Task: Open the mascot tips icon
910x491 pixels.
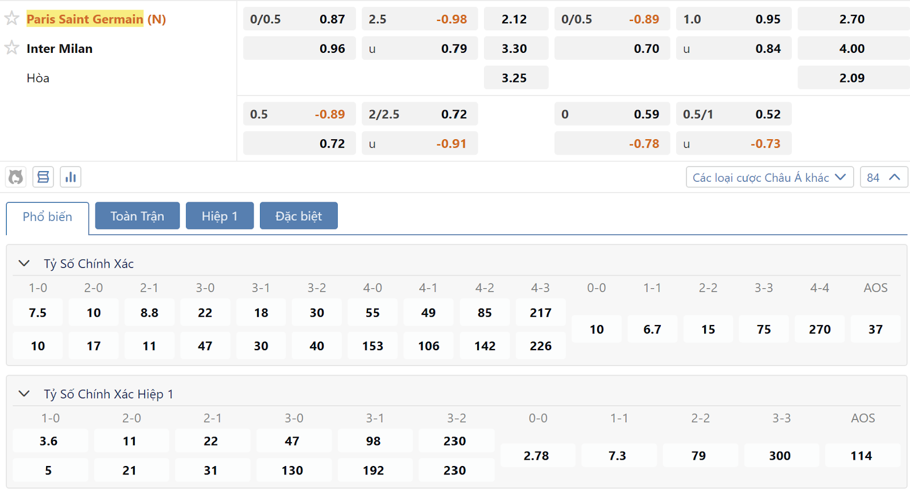Action: tap(16, 177)
